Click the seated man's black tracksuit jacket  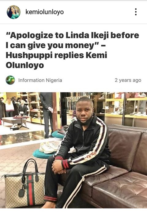click(x=84, y=141)
